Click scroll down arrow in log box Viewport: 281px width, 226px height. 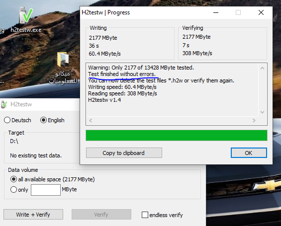coord(263,112)
